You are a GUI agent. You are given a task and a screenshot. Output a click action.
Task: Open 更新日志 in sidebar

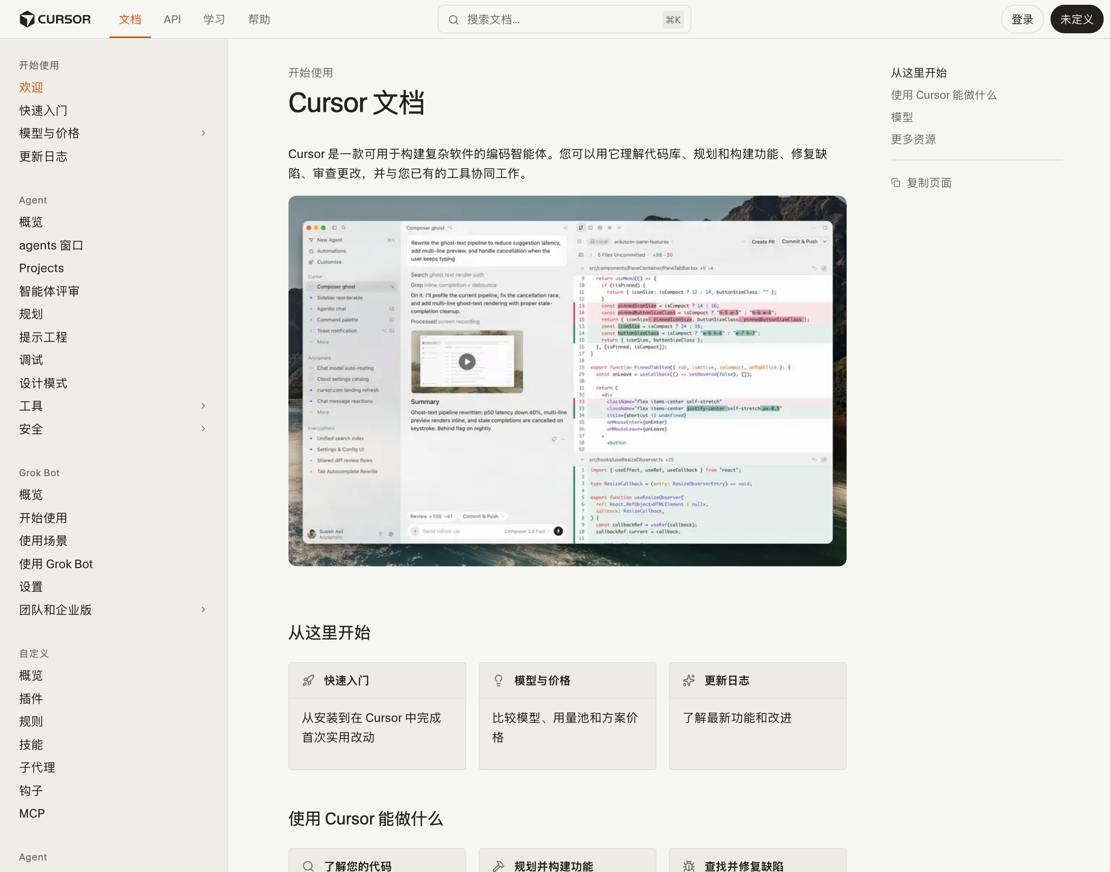coord(43,156)
